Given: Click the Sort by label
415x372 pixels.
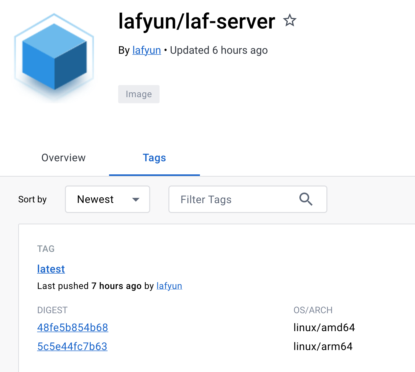Looking at the screenshot, I should (32, 199).
